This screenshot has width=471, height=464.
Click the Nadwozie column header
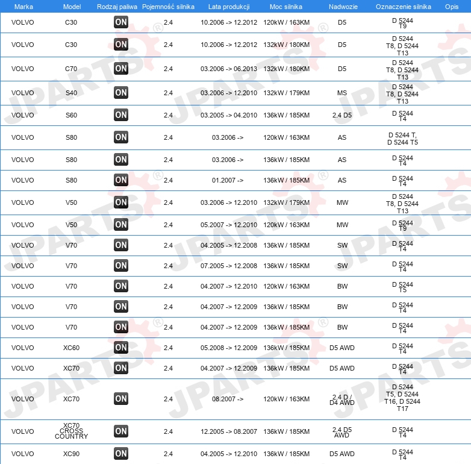tap(343, 7)
